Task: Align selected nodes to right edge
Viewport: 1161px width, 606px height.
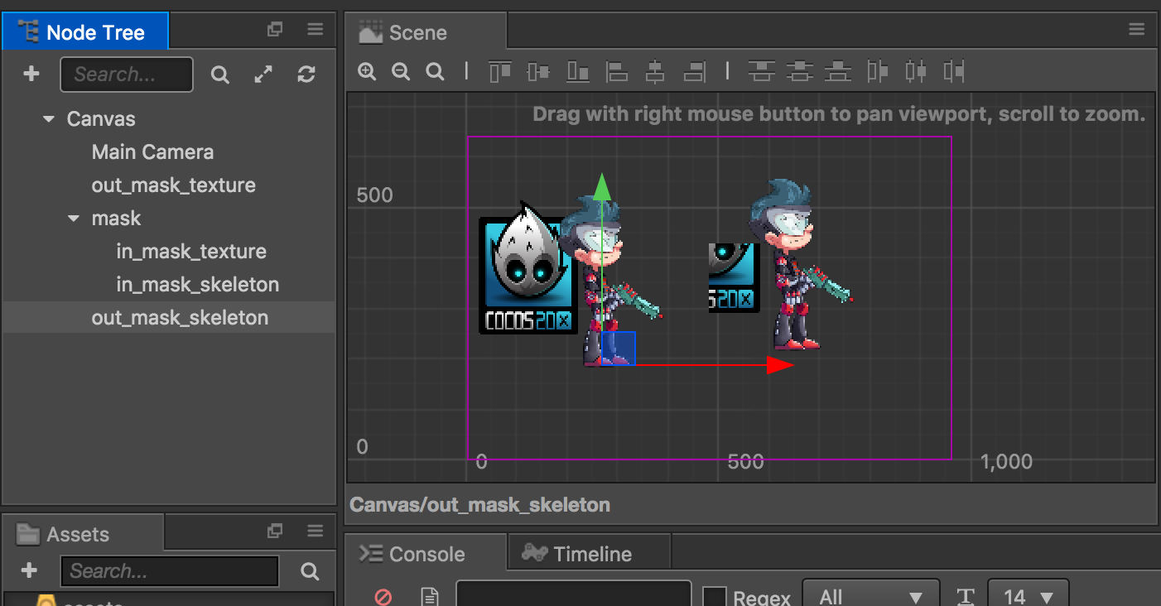Action: tap(694, 72)
